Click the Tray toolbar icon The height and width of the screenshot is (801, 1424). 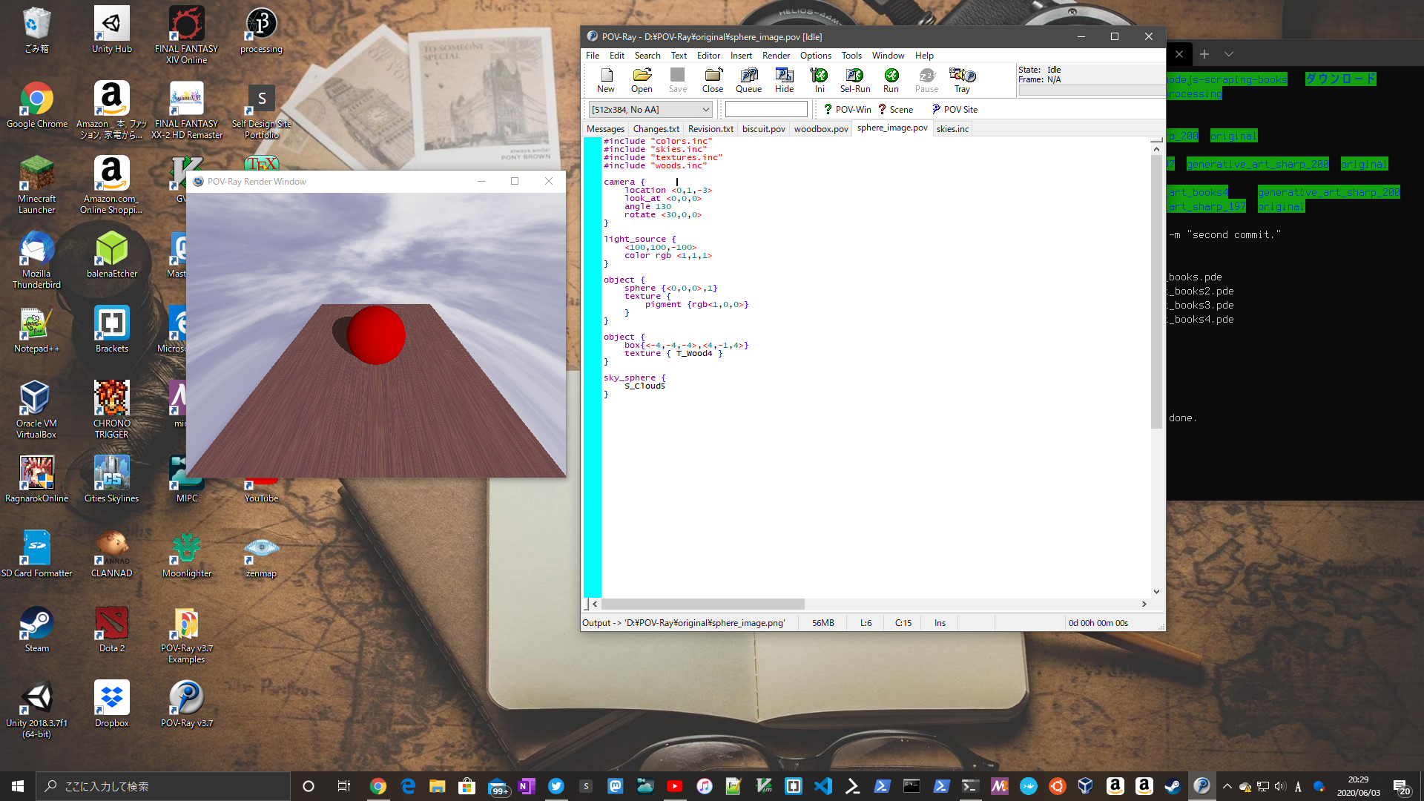[x=962, y=80]
